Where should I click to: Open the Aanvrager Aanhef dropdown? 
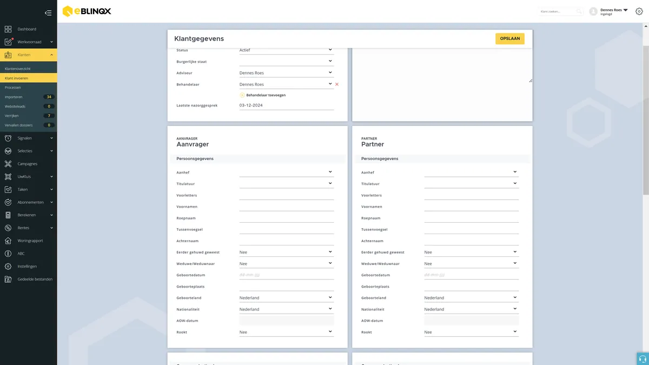287,172
